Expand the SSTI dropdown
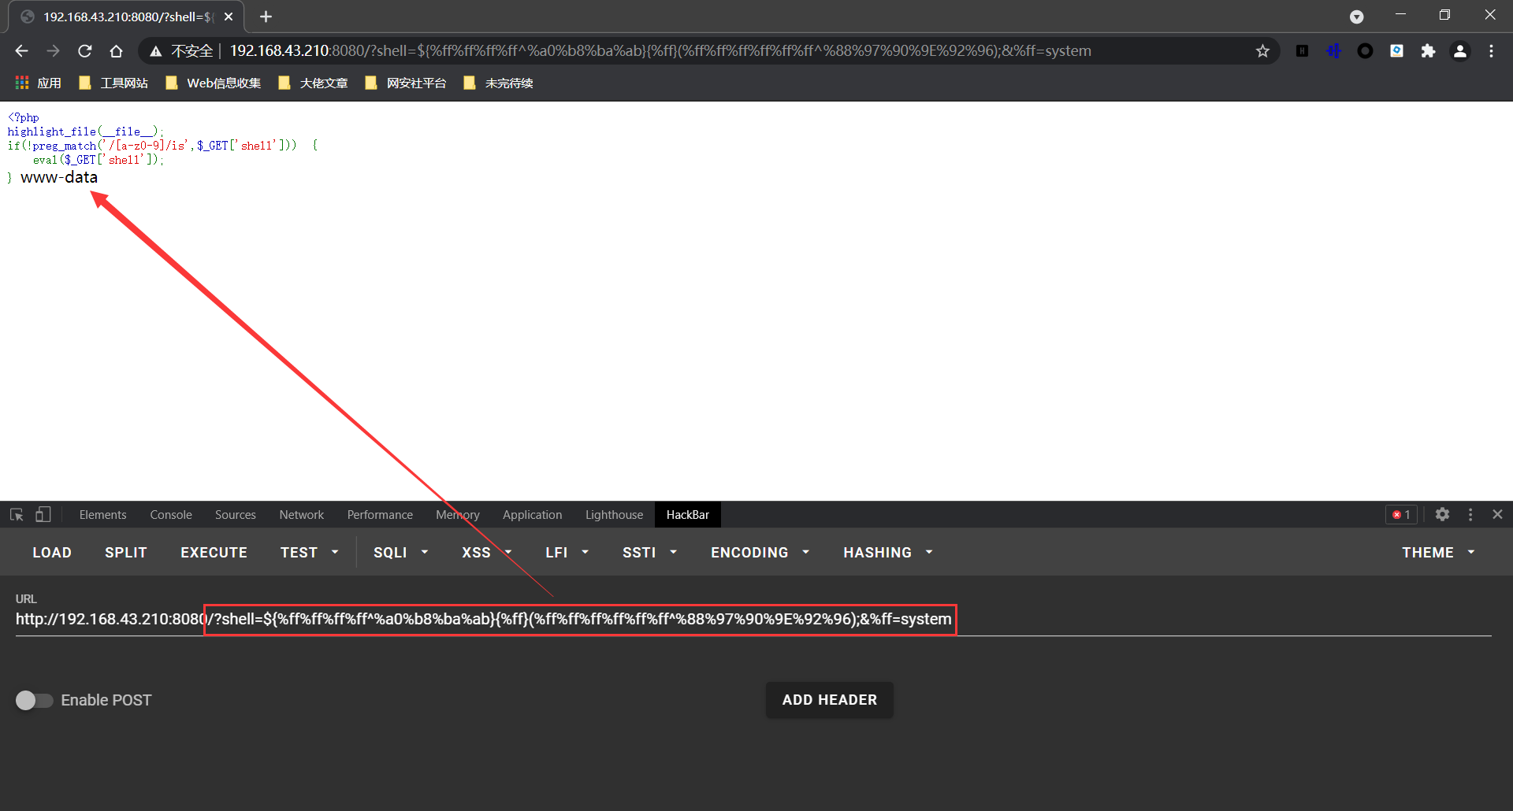Viewport: 1513px width, 811px height. tap(649, 553)
